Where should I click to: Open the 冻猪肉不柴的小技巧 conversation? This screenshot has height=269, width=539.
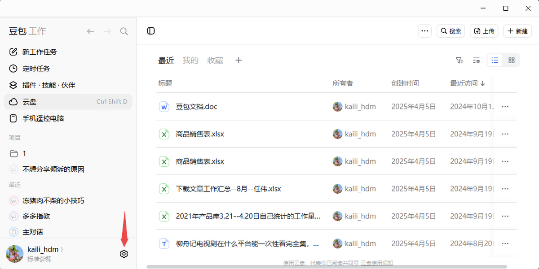68,200
